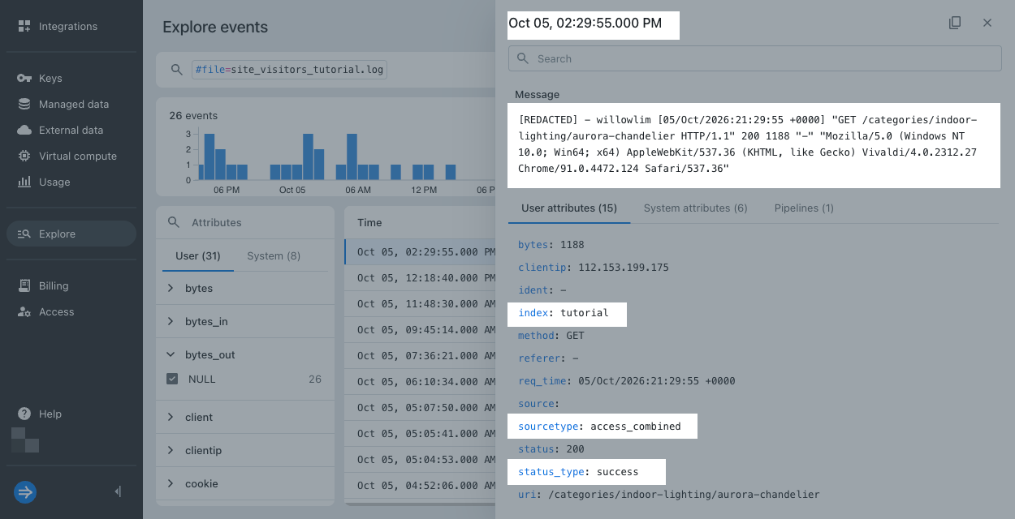This screenshot has height=519, width=1015.
Task: Select the User attributes (15) tab
Action: pyautogui.click(x=569, y=208)
